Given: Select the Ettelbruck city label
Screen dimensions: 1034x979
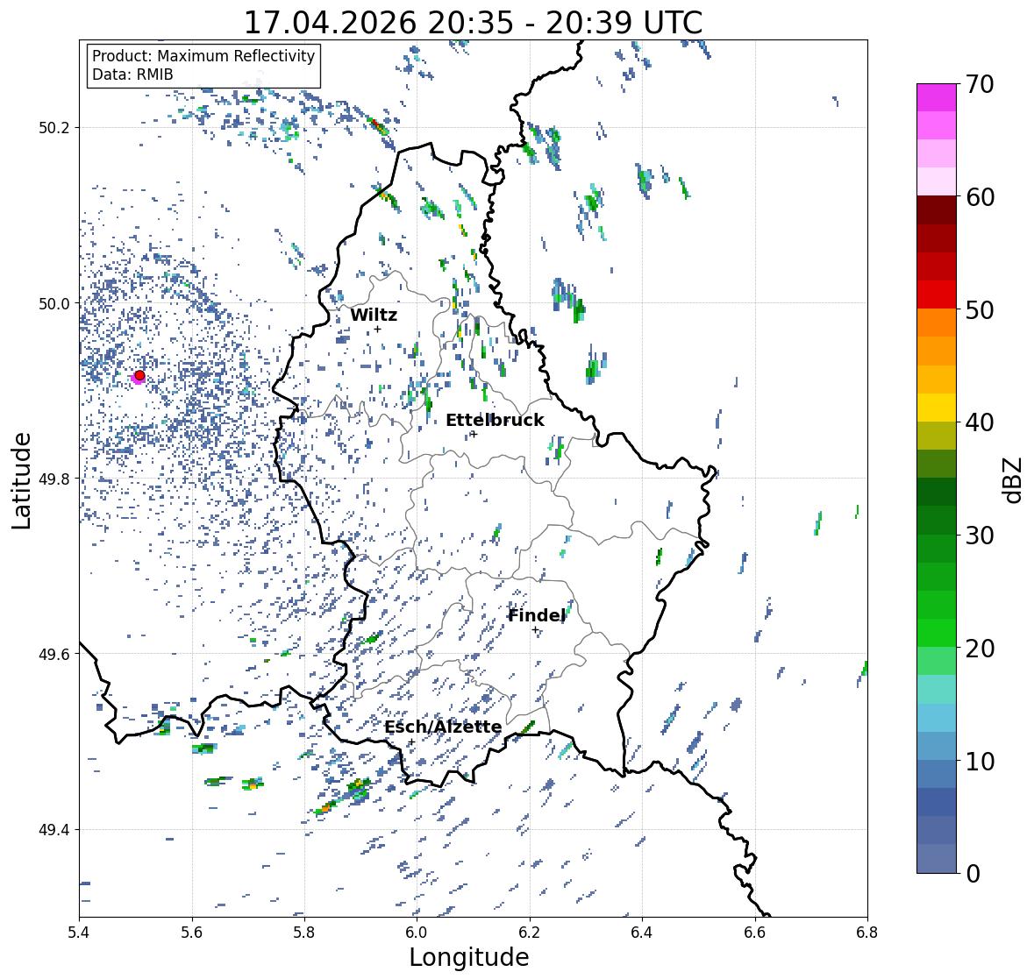Looking at the screenshot, I should coord(495,421).
